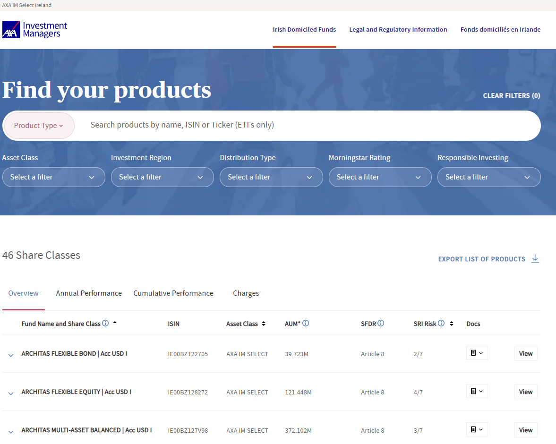
Task: Expand the ARCHITAS FLEXIBLE EQUITY row
Action: coord(10,392)
